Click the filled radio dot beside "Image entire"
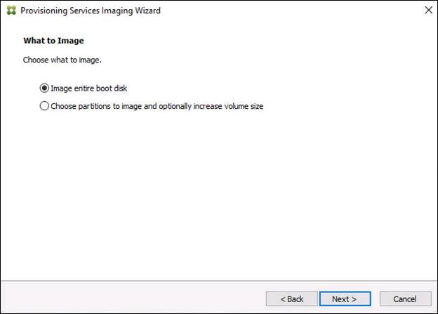Viewport: 438px width, 314px height. click(x=45, y=89)
